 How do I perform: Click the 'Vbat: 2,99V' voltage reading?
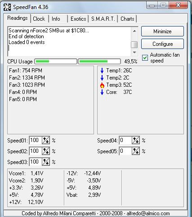(x=84, y=195)
